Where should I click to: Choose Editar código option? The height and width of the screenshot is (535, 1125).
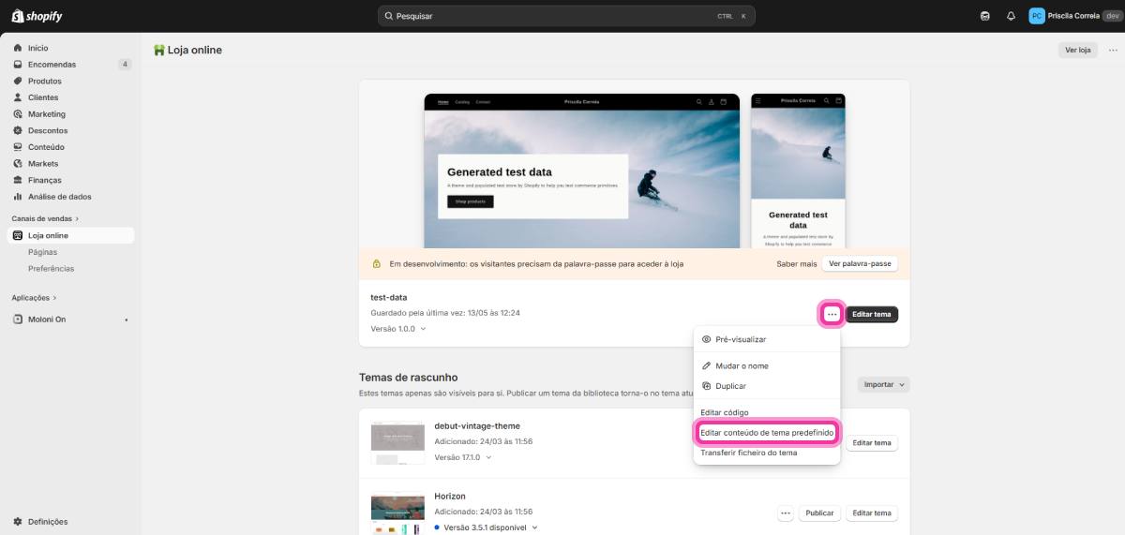767,412
